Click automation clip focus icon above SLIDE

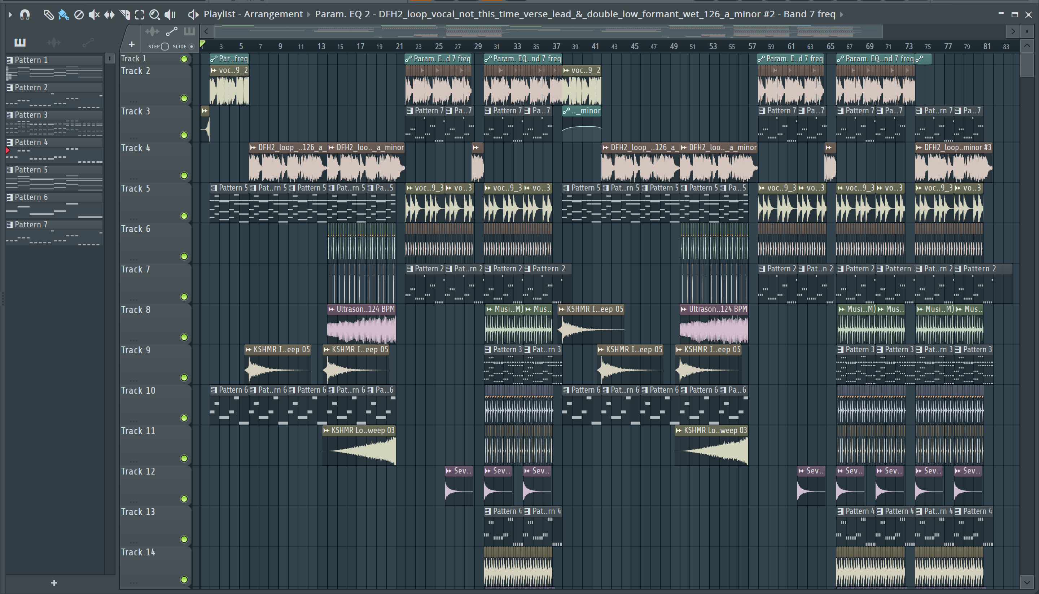point(172,31)
